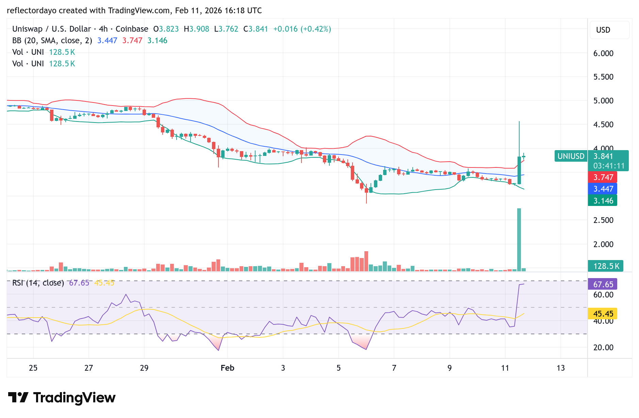Click the RSI (14, close) indicator legend

tap(38, 283)
